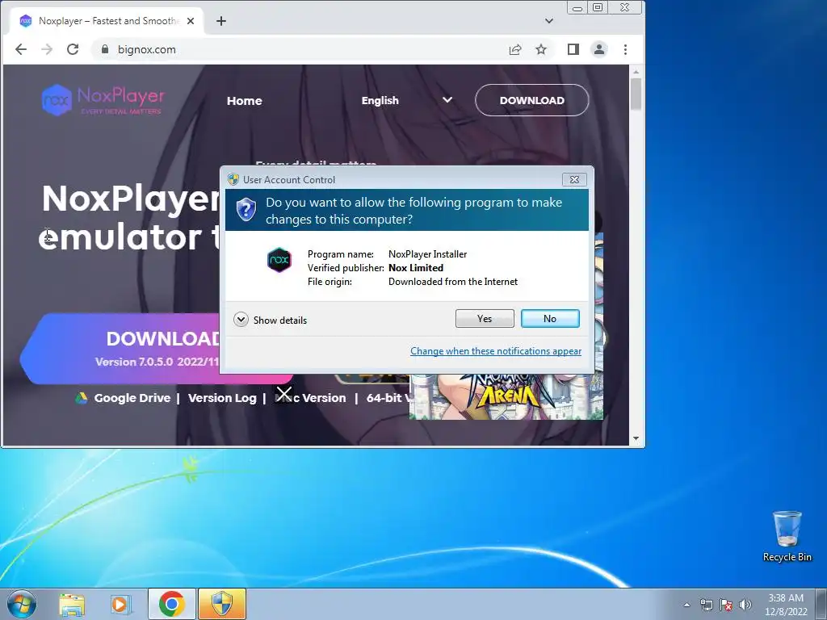Click the taskbar clock 3:38 AM
The image size is (827, 620).
click(786, 605)
